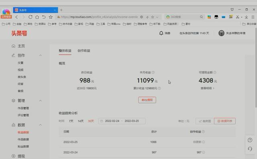Focus the browser URL address bar
This screenshot has width=257, height=159.
99,17
